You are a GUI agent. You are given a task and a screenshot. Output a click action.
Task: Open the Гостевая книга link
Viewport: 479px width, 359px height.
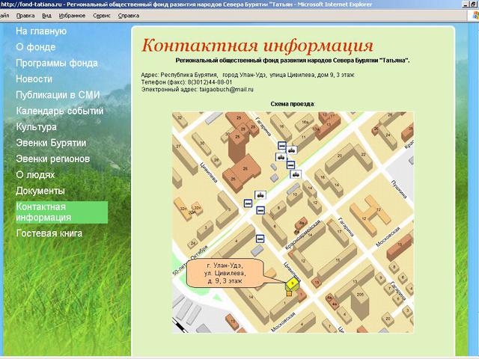coord(49,233)
